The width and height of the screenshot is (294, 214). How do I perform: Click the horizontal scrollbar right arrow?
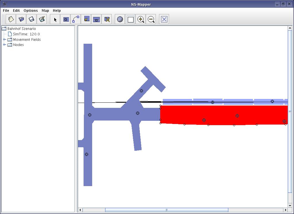(x=285, y=210)
